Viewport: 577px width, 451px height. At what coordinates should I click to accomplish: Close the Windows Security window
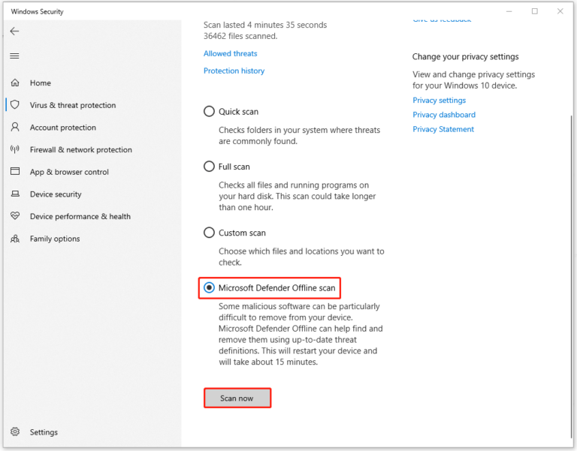(560, 11)
